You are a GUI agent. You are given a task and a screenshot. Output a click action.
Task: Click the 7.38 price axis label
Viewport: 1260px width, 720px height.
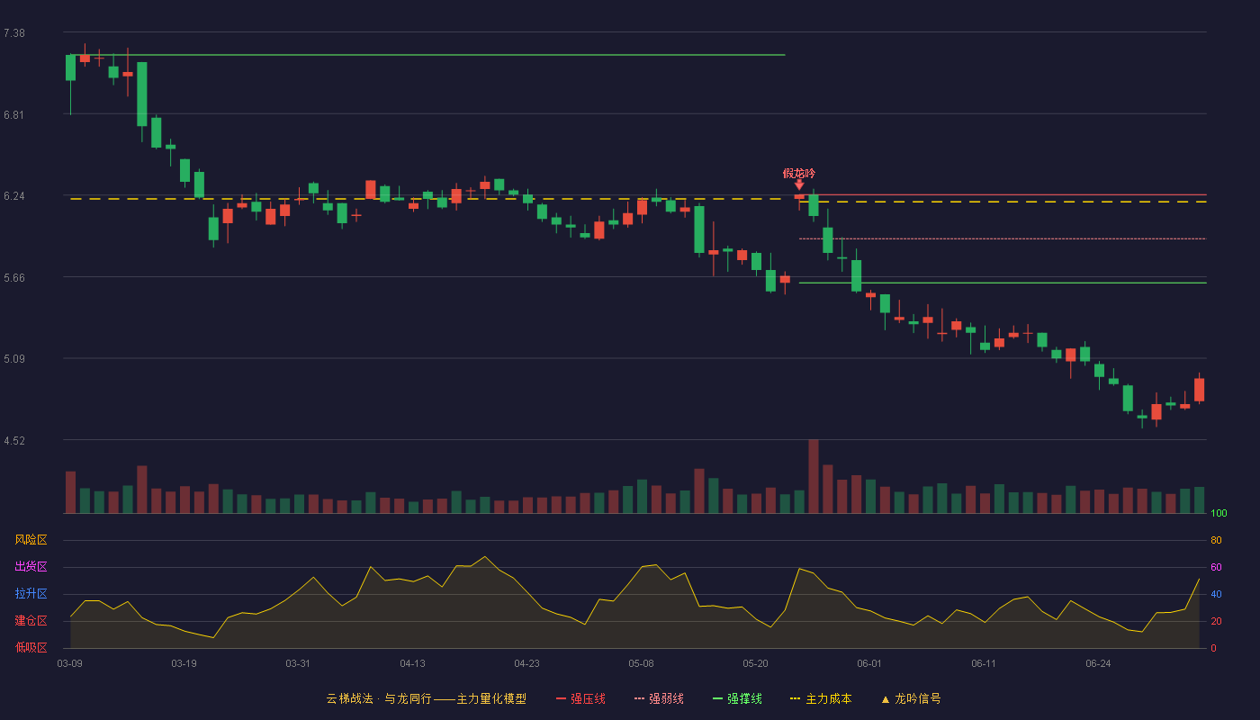(14, 33)
